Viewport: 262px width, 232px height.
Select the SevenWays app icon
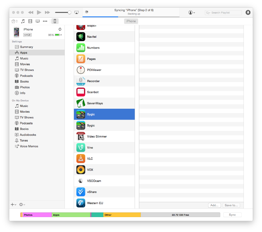coord(81,103)
